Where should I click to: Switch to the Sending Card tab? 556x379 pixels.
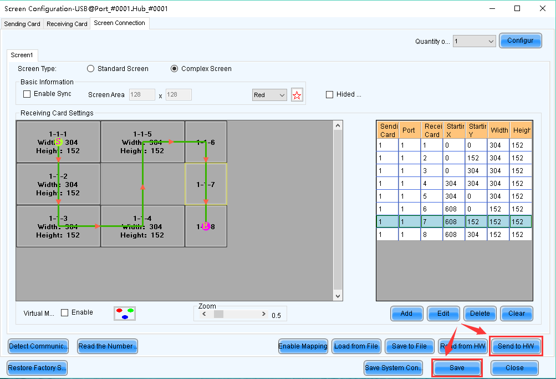[22, 24]
